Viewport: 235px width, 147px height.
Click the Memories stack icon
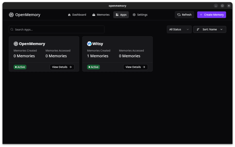pyautogui.click(x=94, y=15)
